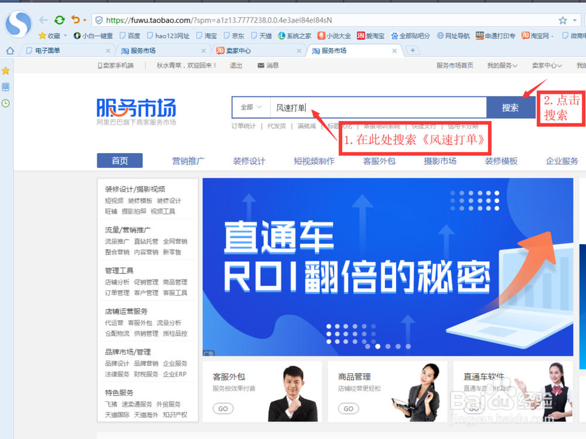Click the blue 搜索 search button
586x439 pixels.
[511, 107]
